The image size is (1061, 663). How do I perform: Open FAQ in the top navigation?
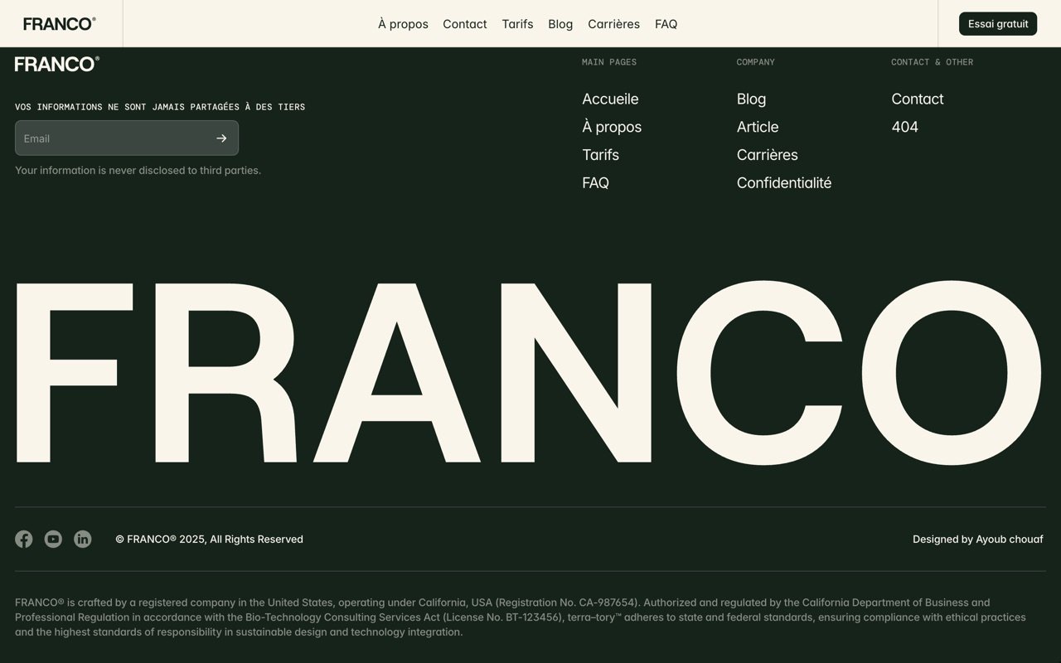point(666,24)
